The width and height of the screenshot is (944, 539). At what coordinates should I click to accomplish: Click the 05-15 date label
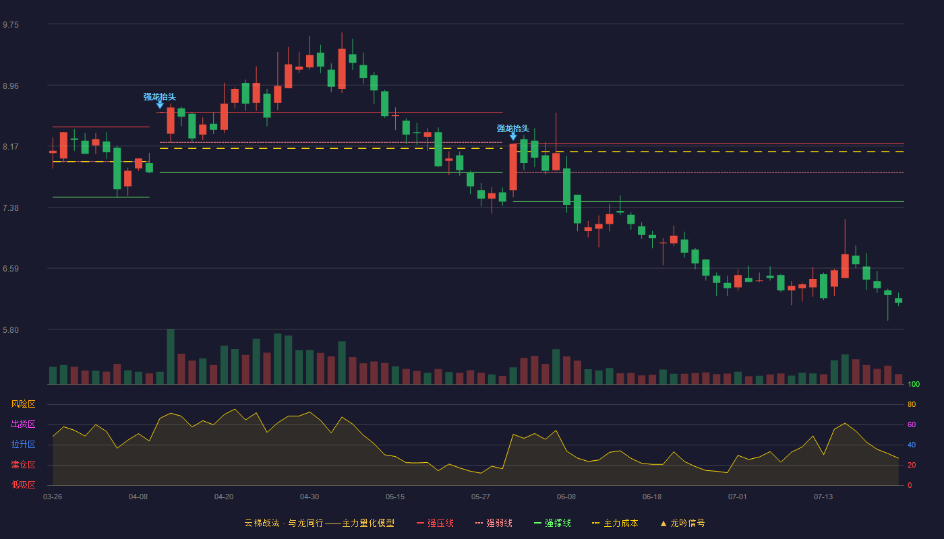pyautogui.click(x=395, y=497)
